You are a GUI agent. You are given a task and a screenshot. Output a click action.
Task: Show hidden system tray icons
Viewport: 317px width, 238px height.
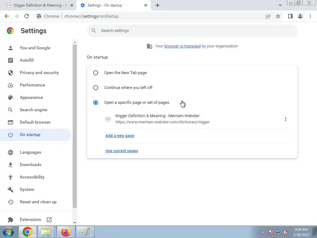tap(263, 232)
